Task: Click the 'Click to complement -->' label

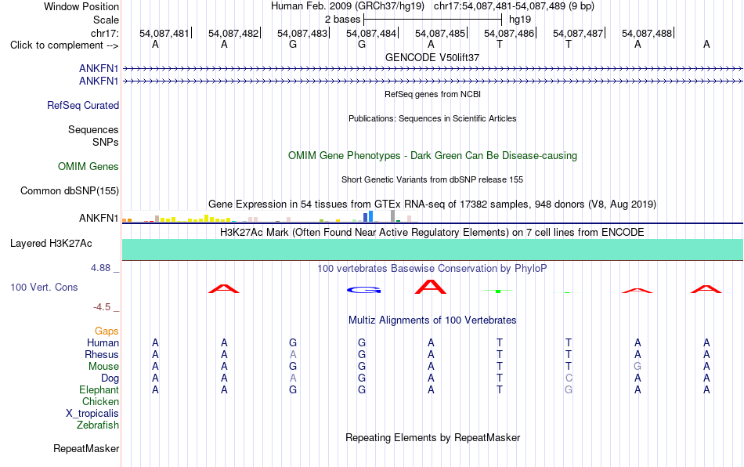Action: (64, 45)
